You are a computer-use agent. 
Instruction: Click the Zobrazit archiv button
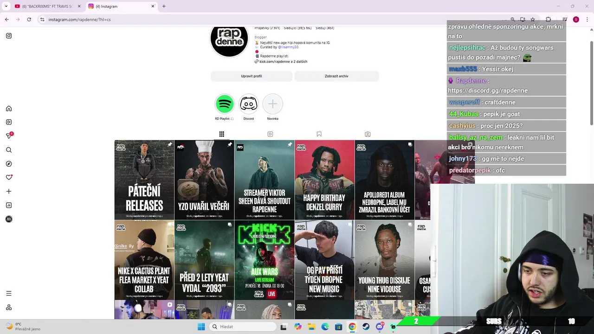pos(336,76)
